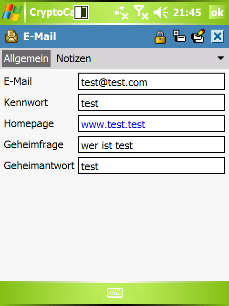The height and width of the screenshot is (306, 229).
Task: Confirm with the ok button
Action: tap(217, 12)
